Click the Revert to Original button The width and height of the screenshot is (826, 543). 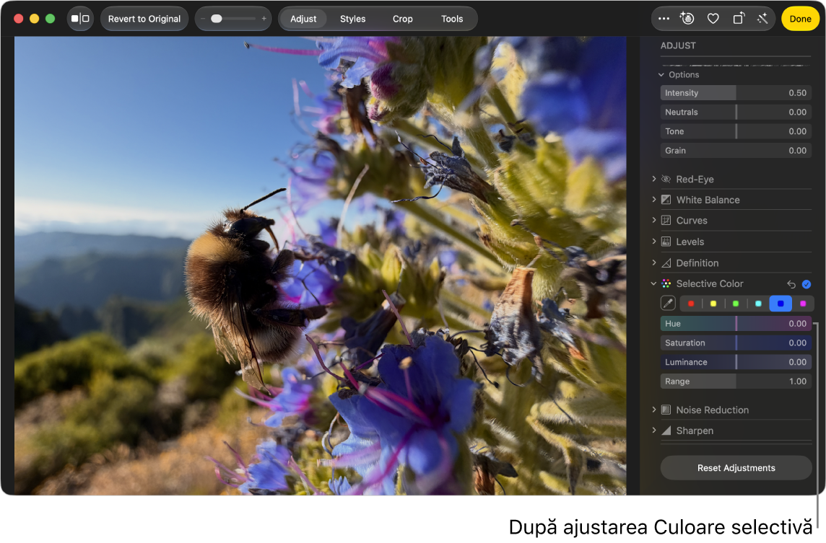tap(144, 19)
